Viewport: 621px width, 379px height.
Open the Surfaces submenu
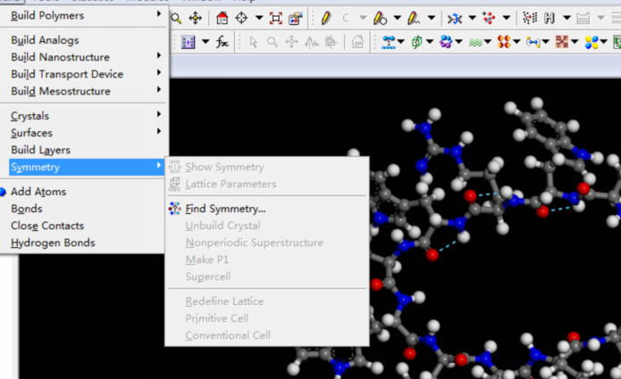(85, 133)
